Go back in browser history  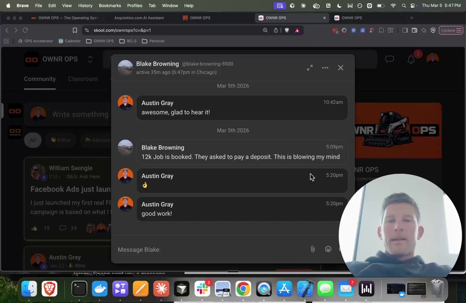pyautogui.click(x=7, y=30)
